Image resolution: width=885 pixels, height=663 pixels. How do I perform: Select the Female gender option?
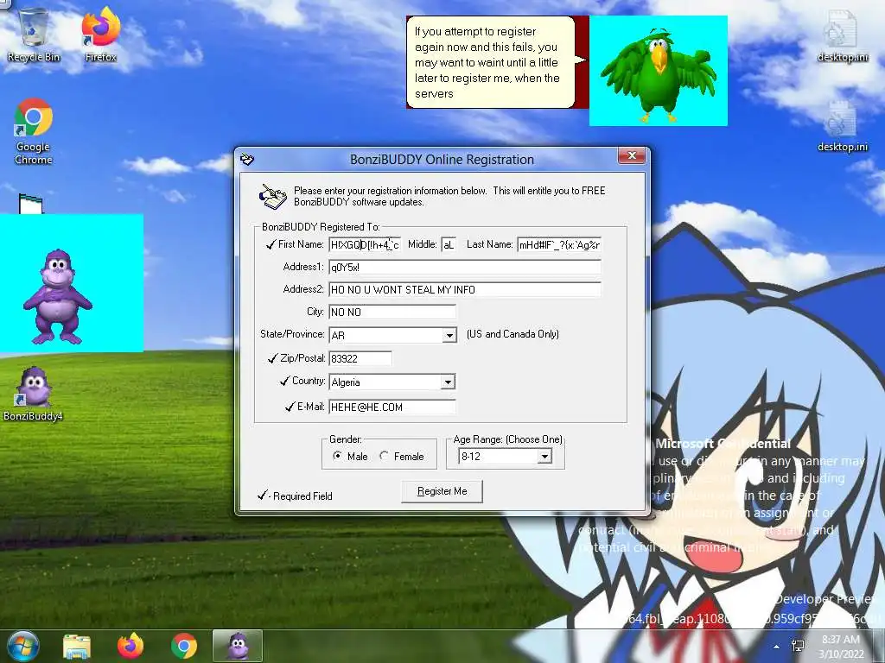(x=402, y=456)
